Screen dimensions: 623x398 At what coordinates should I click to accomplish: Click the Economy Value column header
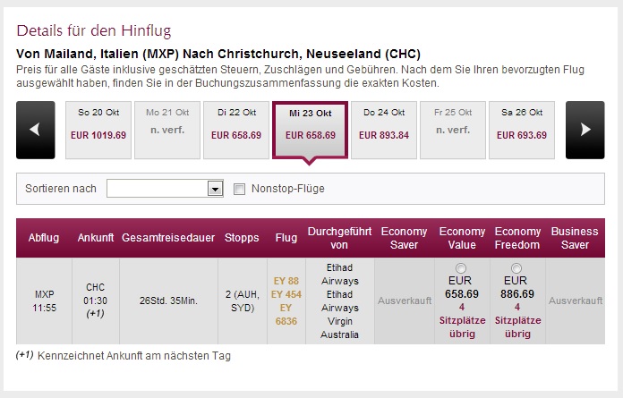pos(462,238)
